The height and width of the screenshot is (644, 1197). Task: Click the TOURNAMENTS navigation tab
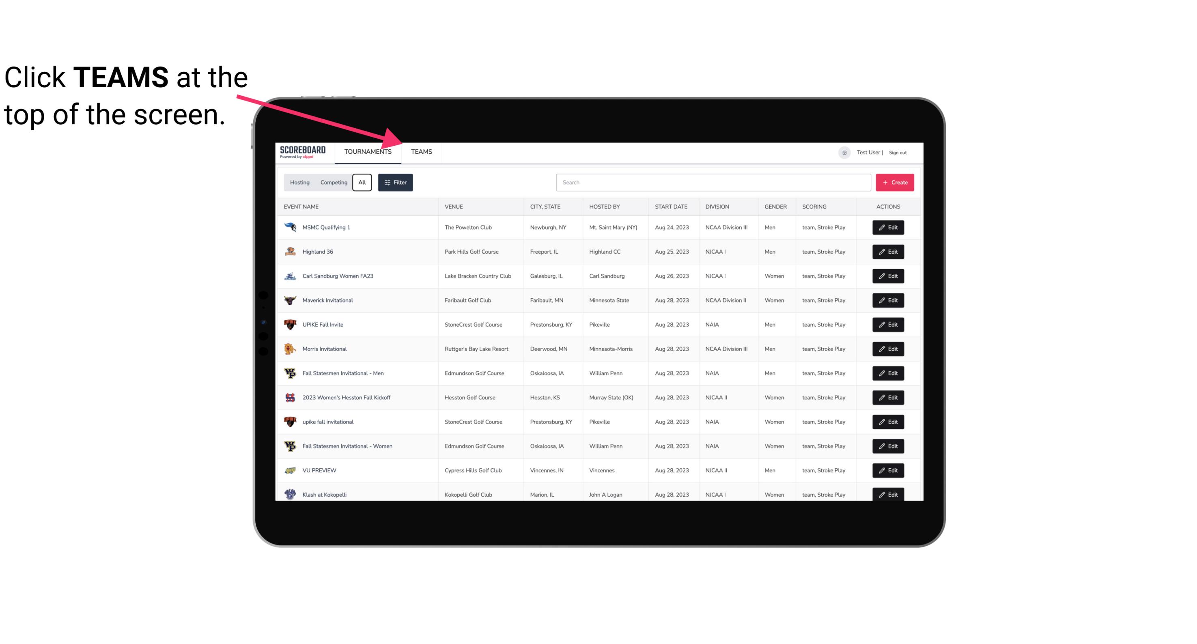(x=367, y=152)
